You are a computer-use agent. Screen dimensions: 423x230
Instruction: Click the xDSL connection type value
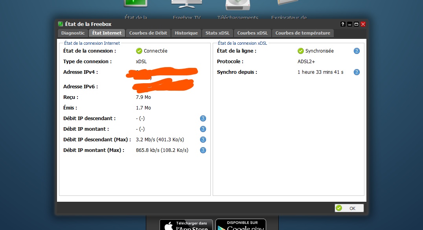142,61
